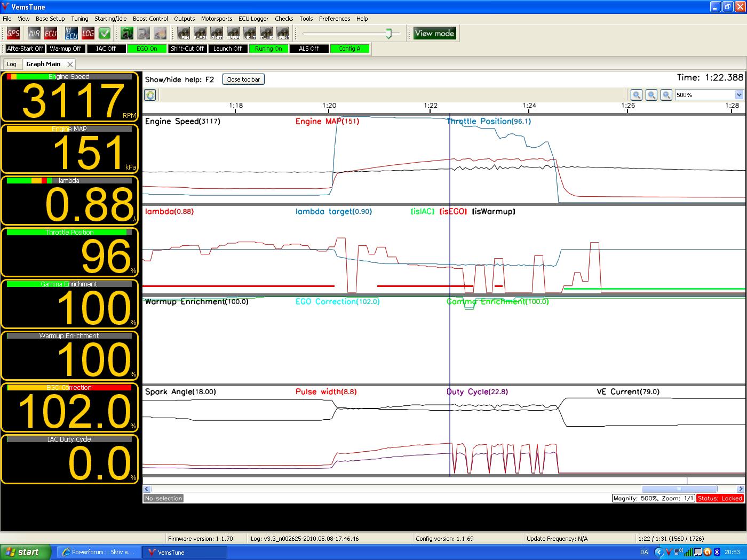Image resolution: width=747 pixels, height=560 pixels.
Task: Toggle the EGO On indicator
Action: point(147,49)
